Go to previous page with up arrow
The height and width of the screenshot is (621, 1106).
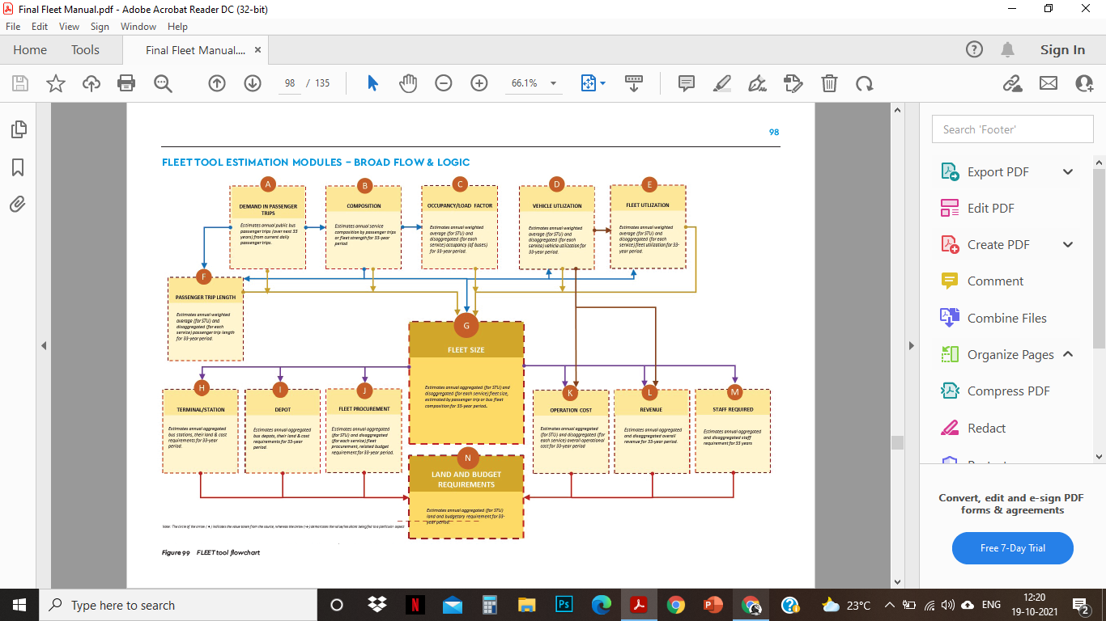[216, 83]
